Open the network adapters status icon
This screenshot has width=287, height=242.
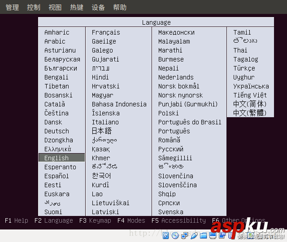pos(184,235)
